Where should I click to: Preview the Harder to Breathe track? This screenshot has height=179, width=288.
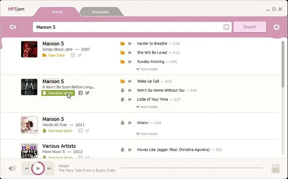pos(130,43)
